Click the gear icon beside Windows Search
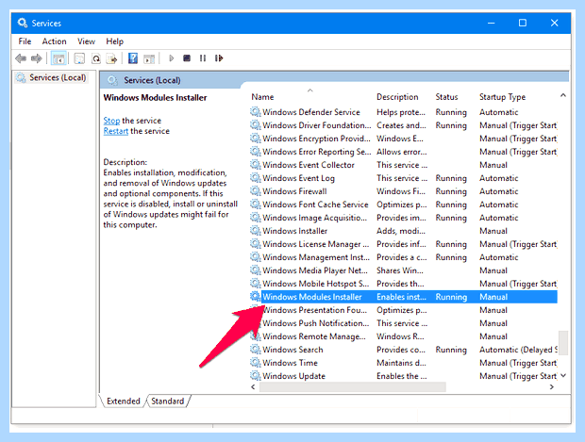This screenshot has width=585, height=442. click(x=255, y=350)
